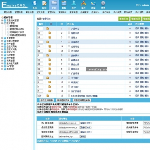Click the 刷新栏目页面 button
150x150 pixels.
[x=63, y=100]
